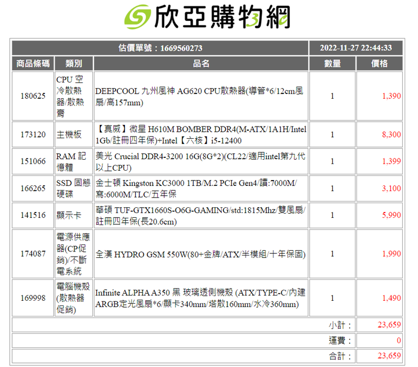418x367 pixels.
Task: Click the 價格 column header
Action: [x=379, y=63]
